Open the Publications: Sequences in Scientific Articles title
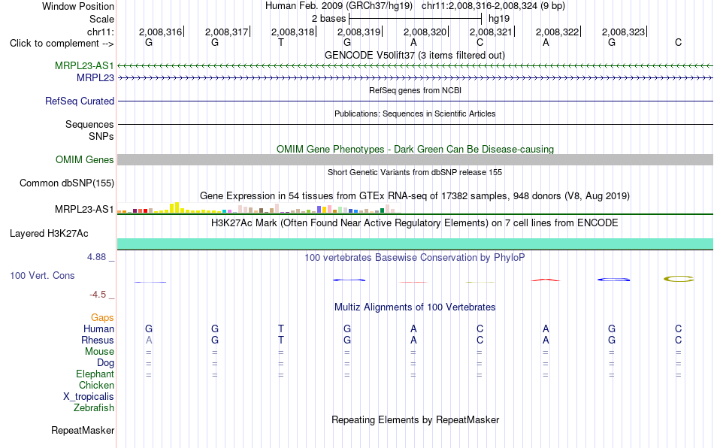The width and height of the screenshot is (714, 448). point(415,114)
